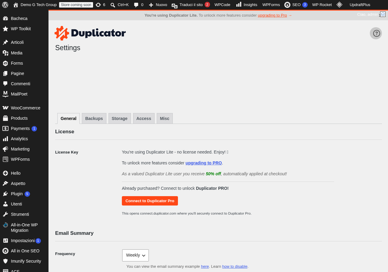This screenshot has height=272, width=388.
Task: Click the Products box icon
Action: tap(5, 118)
